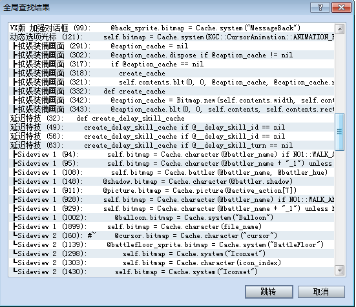Select 延迟特技 (32) create_delay_skill_cache row
Image resolution: width=356 pixels, height=307 pixels.
(171, 118)
